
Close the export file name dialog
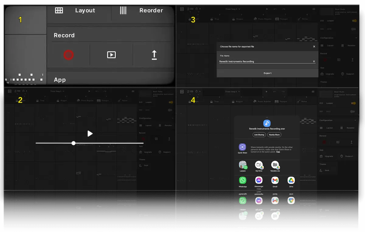[314, 47]
